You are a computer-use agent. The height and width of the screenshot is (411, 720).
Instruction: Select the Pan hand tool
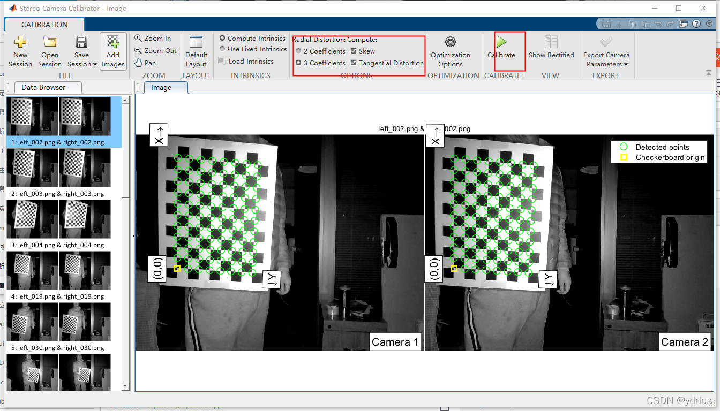coord(145,63)
